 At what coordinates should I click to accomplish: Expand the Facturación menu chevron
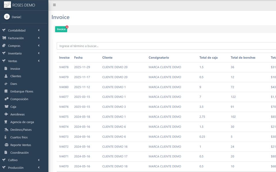click(39, 38)
